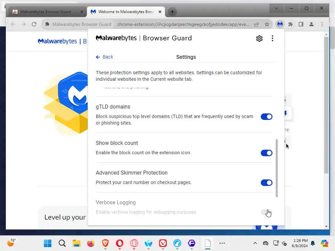The width and height of the screenshot is (335, 251).
Task: Open the Windows Start menu
Action: click(x=47, y=243)
